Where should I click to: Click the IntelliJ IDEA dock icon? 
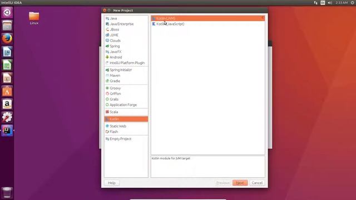[x=7, y=131]
